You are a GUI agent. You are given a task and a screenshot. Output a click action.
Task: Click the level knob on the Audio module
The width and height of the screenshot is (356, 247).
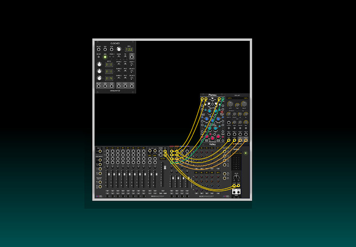[237, 176]
